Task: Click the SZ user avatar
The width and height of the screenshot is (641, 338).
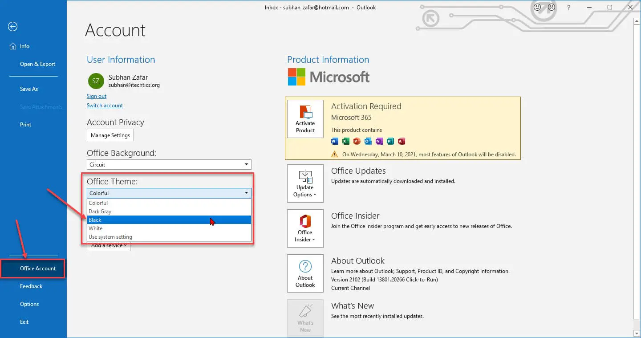Action: (96, 81)
